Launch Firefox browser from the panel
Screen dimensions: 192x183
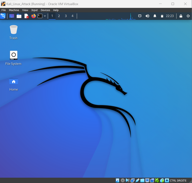pyautogui.click(x=33, y=16)
